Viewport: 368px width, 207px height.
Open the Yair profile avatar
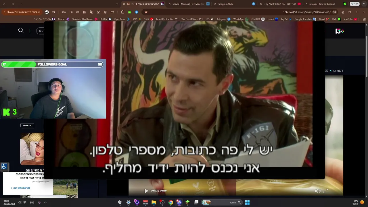pyautogui.click(x=47, y=12)
